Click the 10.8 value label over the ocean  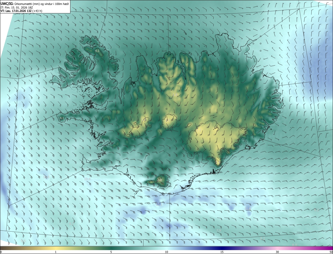tap(46, 177)
